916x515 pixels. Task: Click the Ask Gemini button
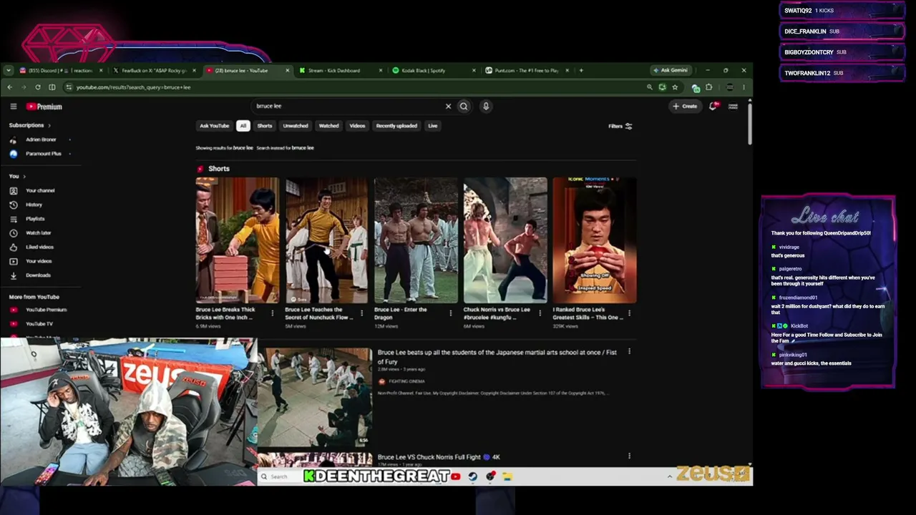click(671, 70)
